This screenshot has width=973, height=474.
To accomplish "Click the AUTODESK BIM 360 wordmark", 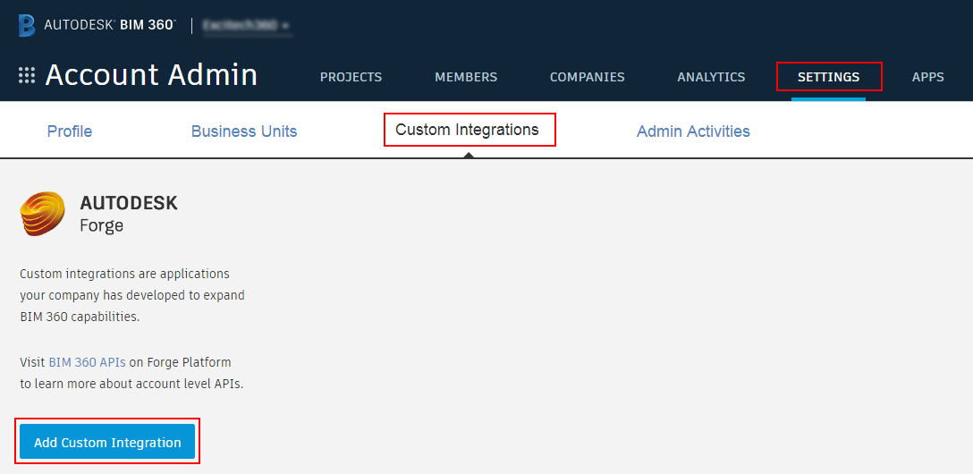I will (109, 25).
